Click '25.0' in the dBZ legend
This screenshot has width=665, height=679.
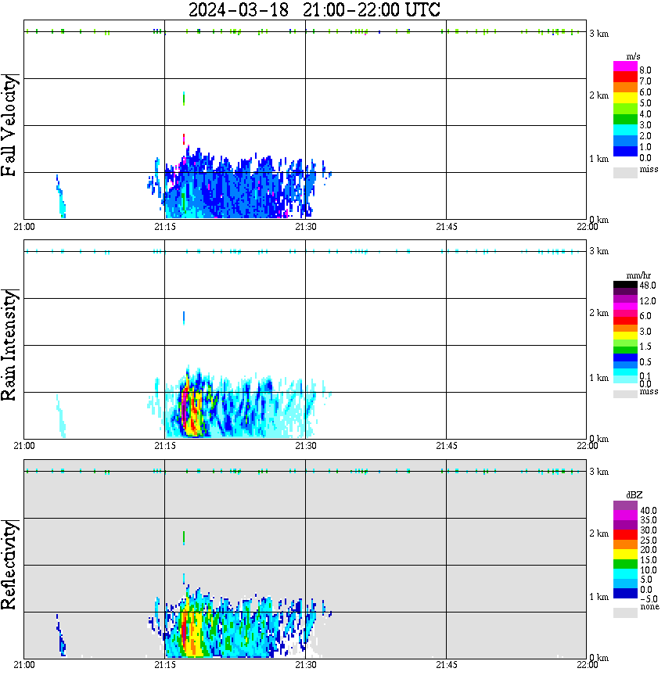click(x=648, y=540)
